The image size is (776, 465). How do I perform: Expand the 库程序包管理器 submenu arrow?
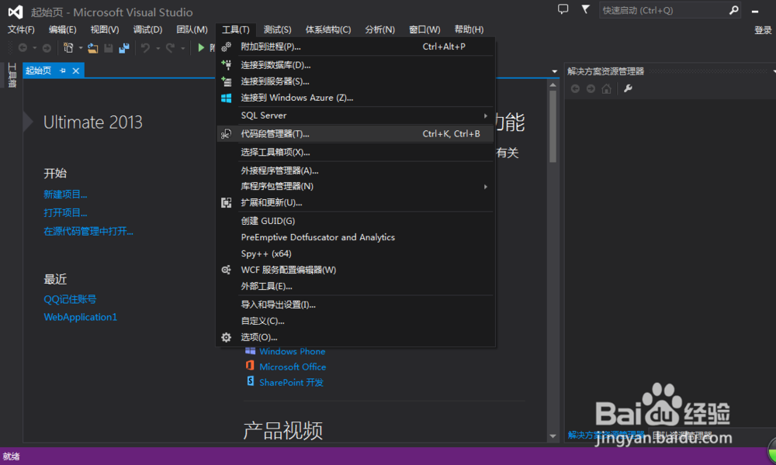(x=486, y=187)
